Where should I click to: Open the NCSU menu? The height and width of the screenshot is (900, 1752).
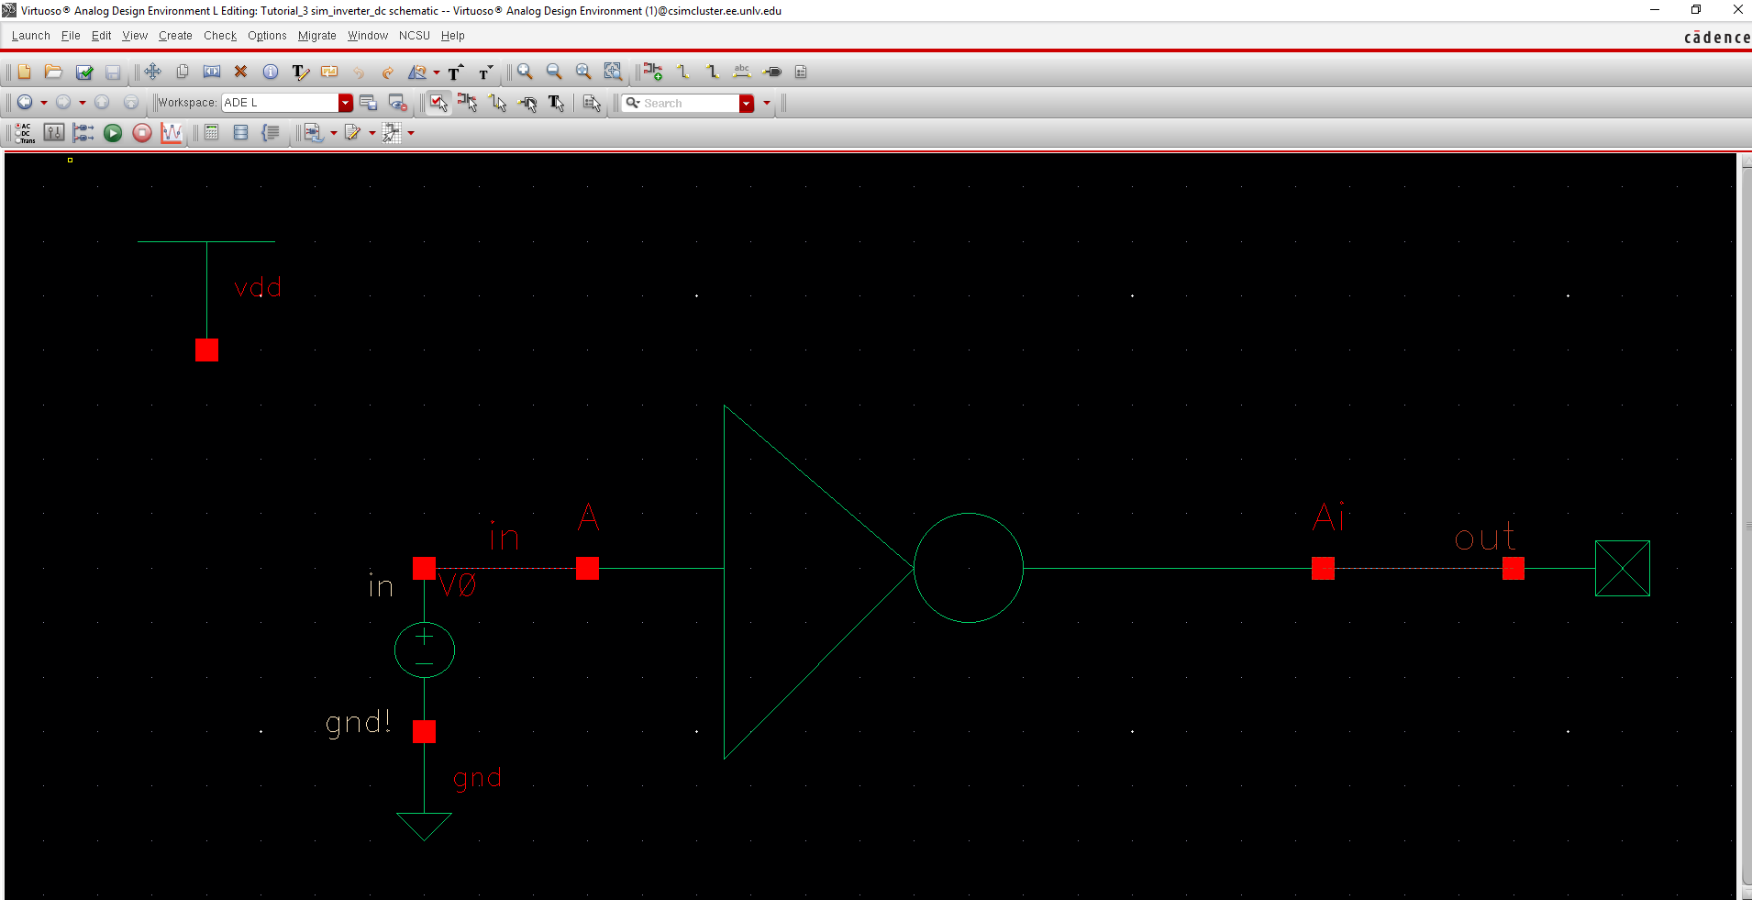pos(414,36)
